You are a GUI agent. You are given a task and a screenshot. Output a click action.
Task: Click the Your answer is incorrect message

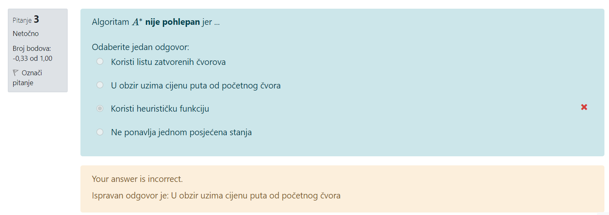tap(137, 179)
